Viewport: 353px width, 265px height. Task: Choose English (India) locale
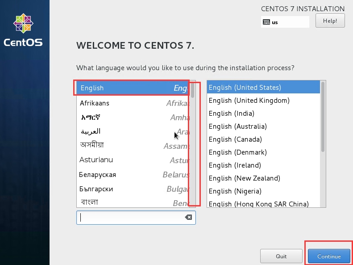coord(263,113)
